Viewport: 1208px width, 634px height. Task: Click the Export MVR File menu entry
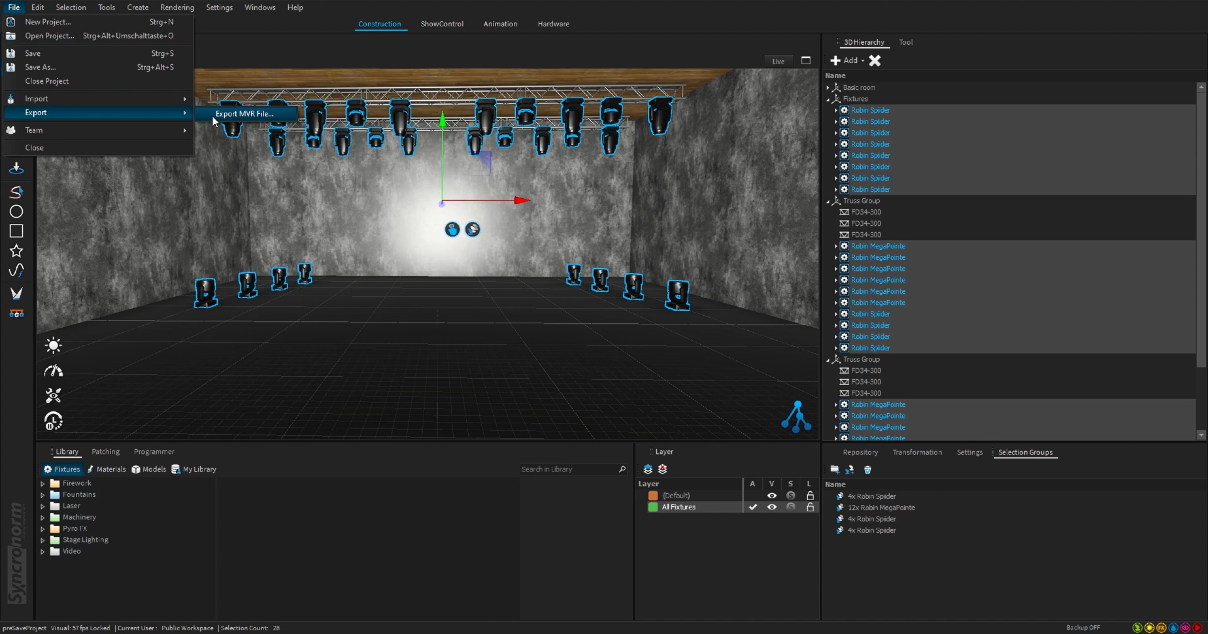[x=245, y=114]
